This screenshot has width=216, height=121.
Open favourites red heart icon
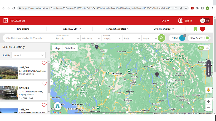click(202, 29)
